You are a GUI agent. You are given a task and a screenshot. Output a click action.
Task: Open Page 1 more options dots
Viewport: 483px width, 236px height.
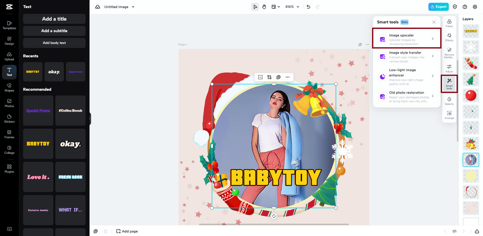(367, 44)
